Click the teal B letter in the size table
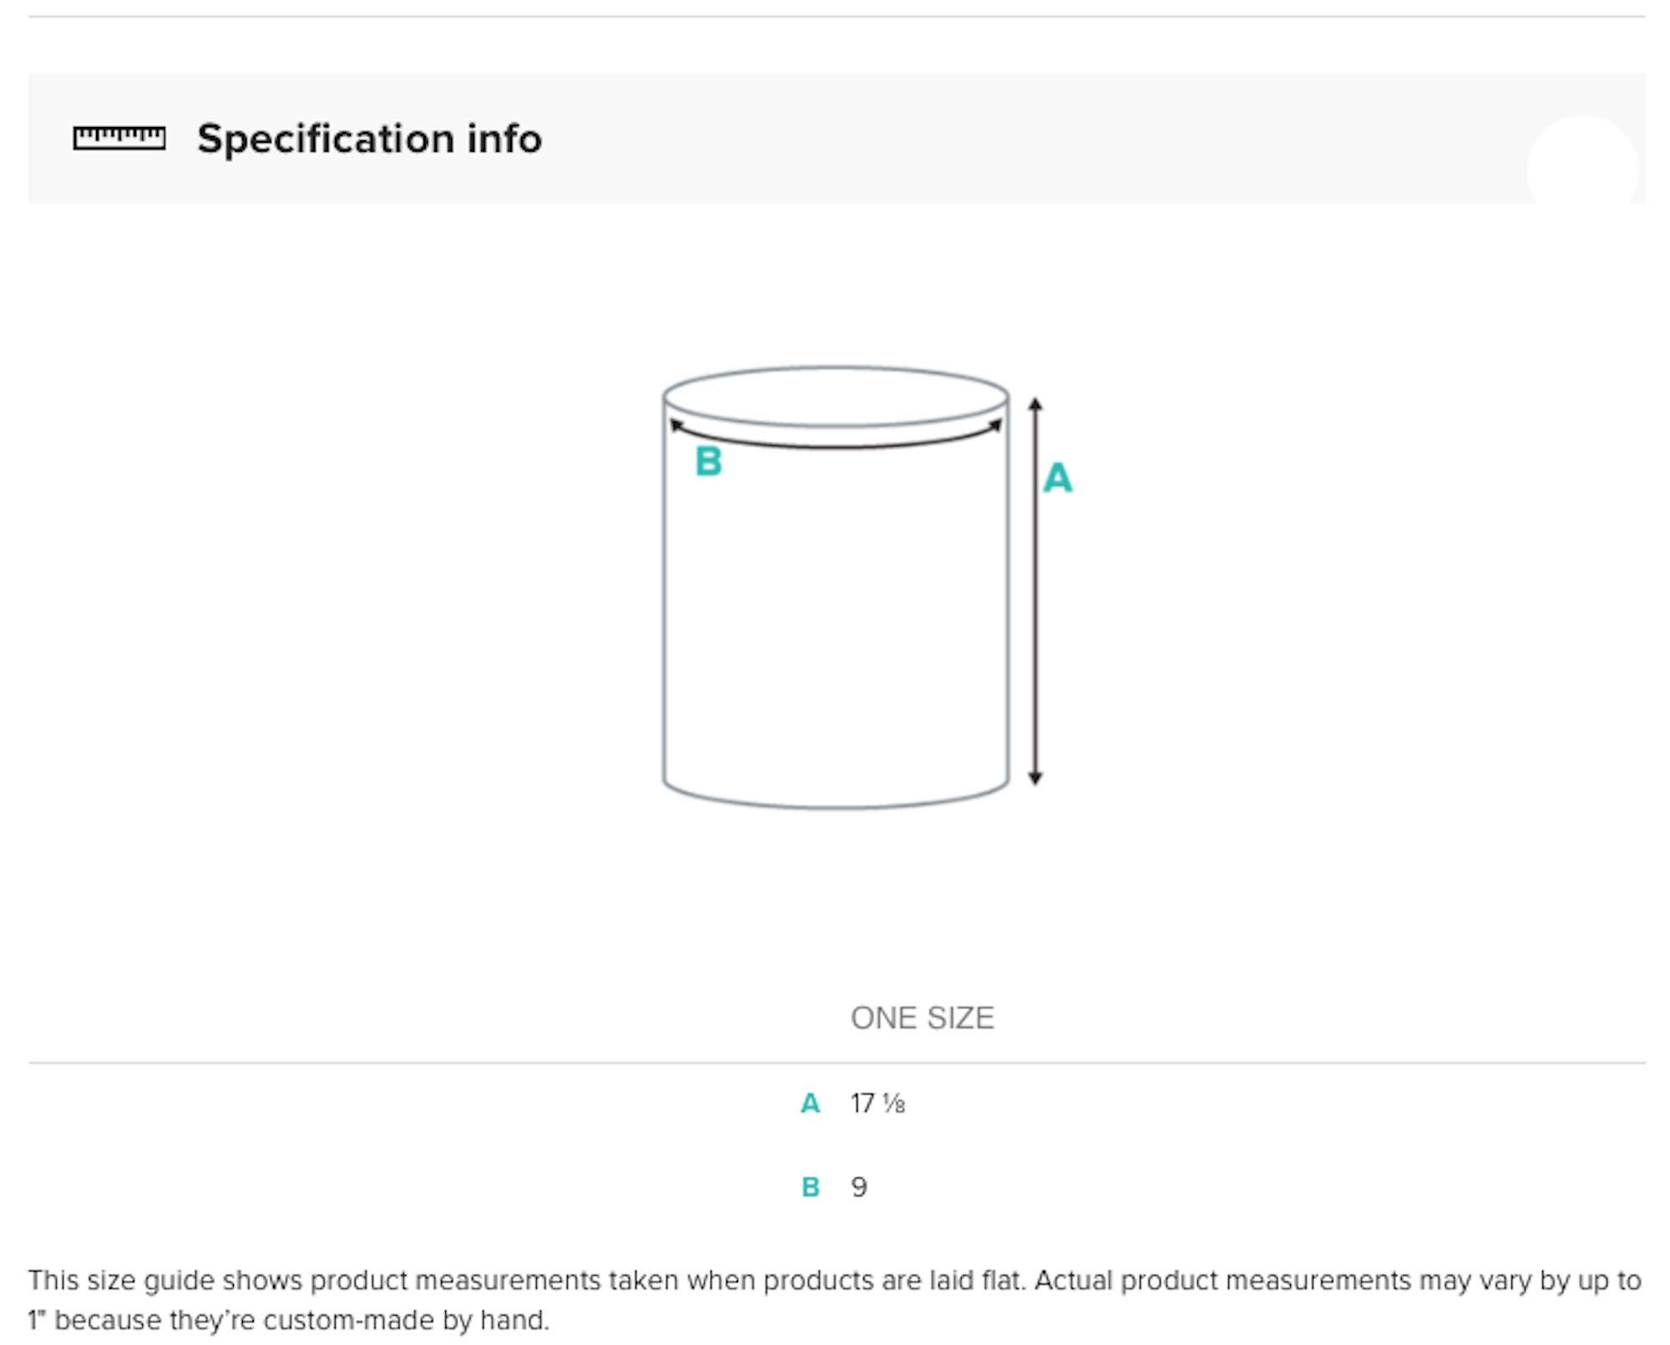 [809, 1187]
